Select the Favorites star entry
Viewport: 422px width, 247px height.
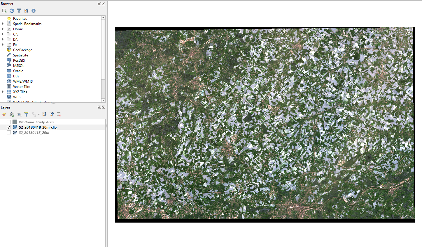click(x=20, y=19)
